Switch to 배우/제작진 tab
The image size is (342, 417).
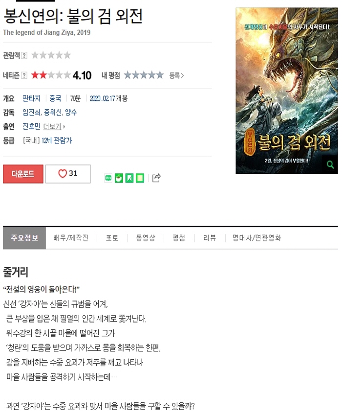71,238
